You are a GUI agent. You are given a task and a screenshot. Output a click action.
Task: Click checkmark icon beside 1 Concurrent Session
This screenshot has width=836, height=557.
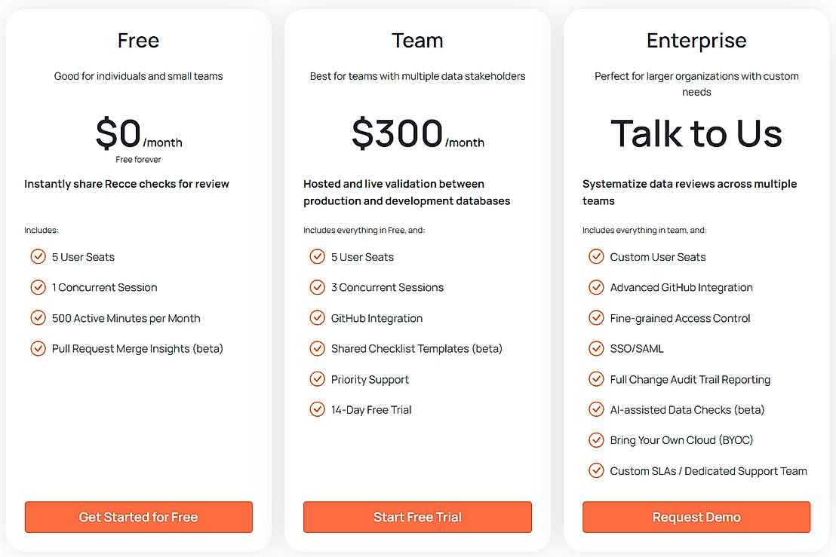click(x=38, y=287)
